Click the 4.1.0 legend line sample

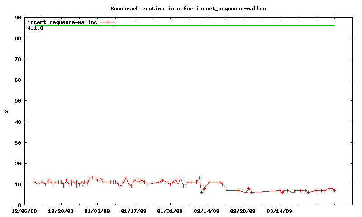coord(108,28)
